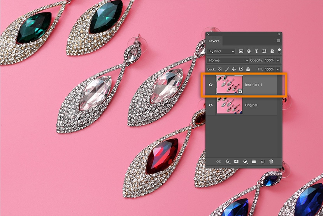The height and width of the screenshot is (216, 323).
Task: Click the lock transparent pixels icon
Action: click(x=219, y=69)
